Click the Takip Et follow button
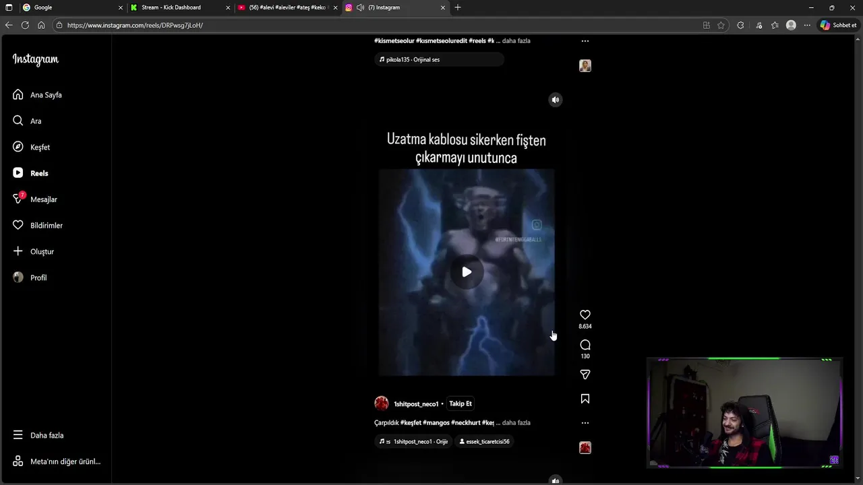Image resolution: width=863 pixels, height=485 pixels. [460, 403]
